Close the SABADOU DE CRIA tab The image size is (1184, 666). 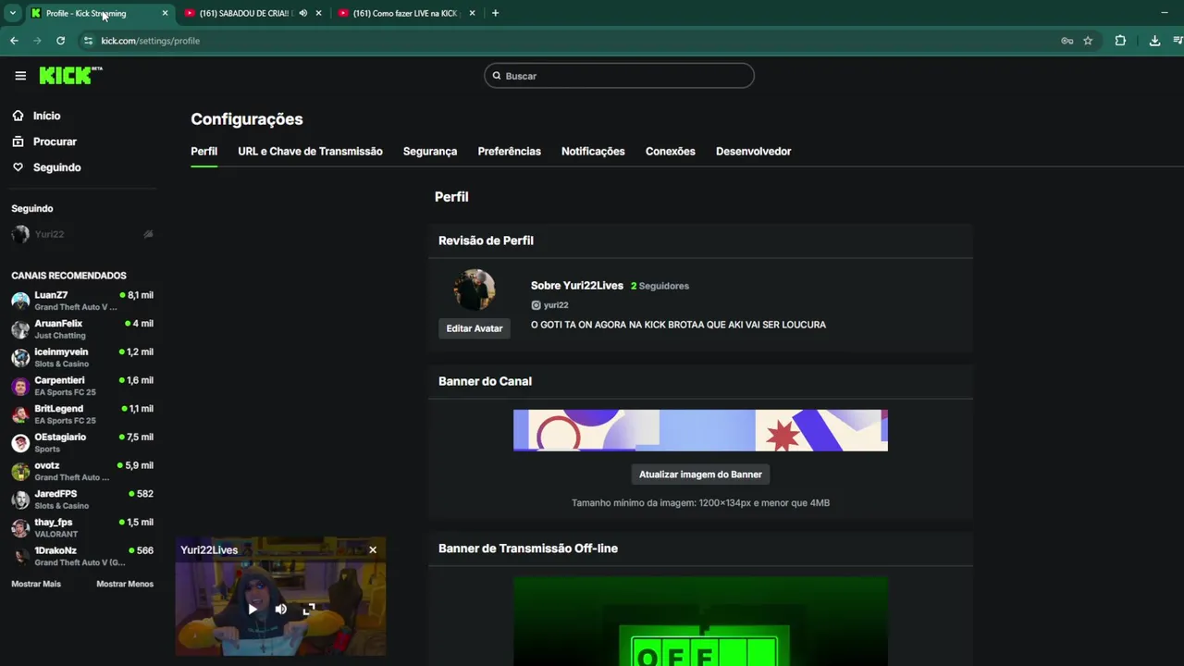tap(318, 13)
